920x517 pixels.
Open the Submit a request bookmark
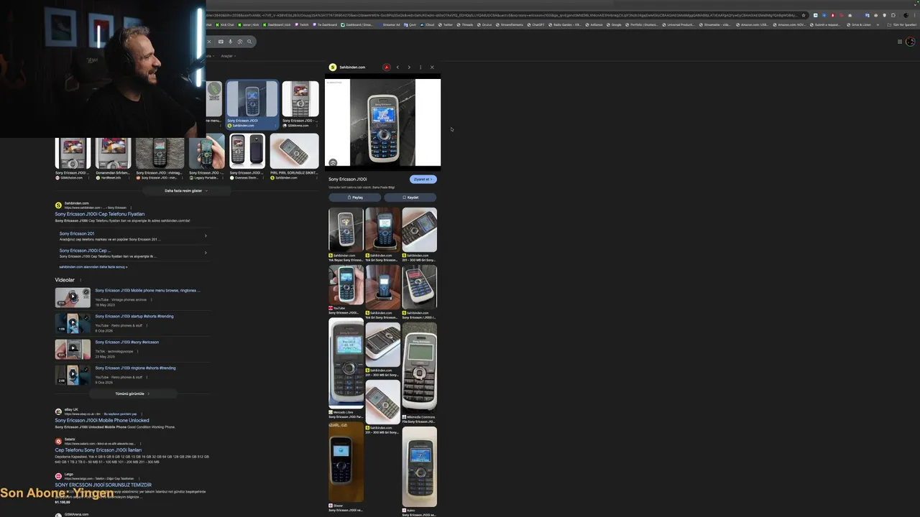coord(825,24)
